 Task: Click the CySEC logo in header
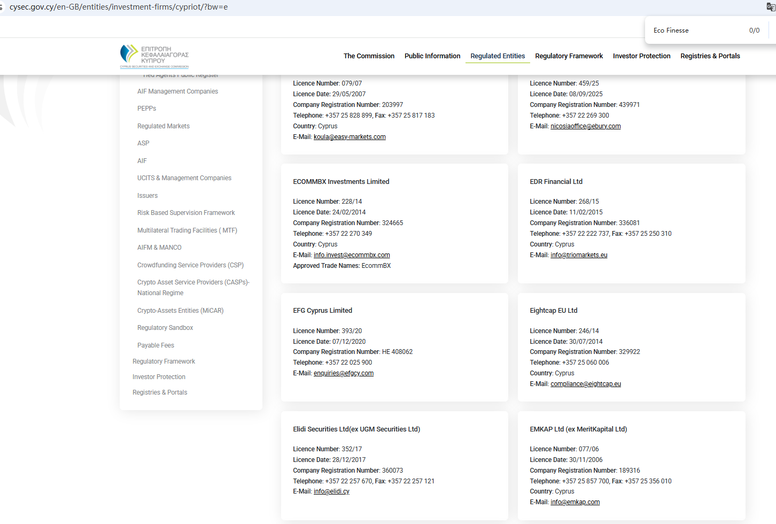click(154, 56)
